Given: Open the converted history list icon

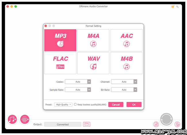Looking at the screenshot, I should click(x=177, y=124).
